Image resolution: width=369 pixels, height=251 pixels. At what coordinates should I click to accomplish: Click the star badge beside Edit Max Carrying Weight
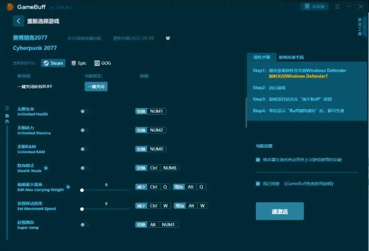tap(68, 186)
